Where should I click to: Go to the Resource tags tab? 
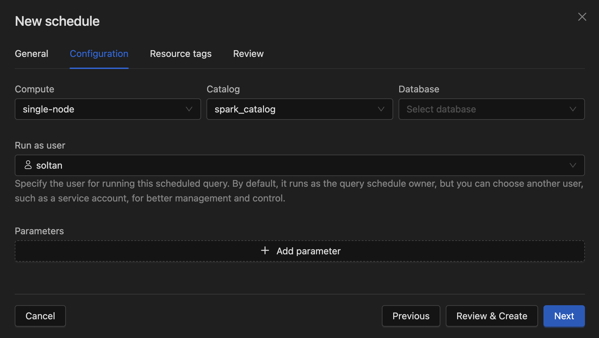181,54
